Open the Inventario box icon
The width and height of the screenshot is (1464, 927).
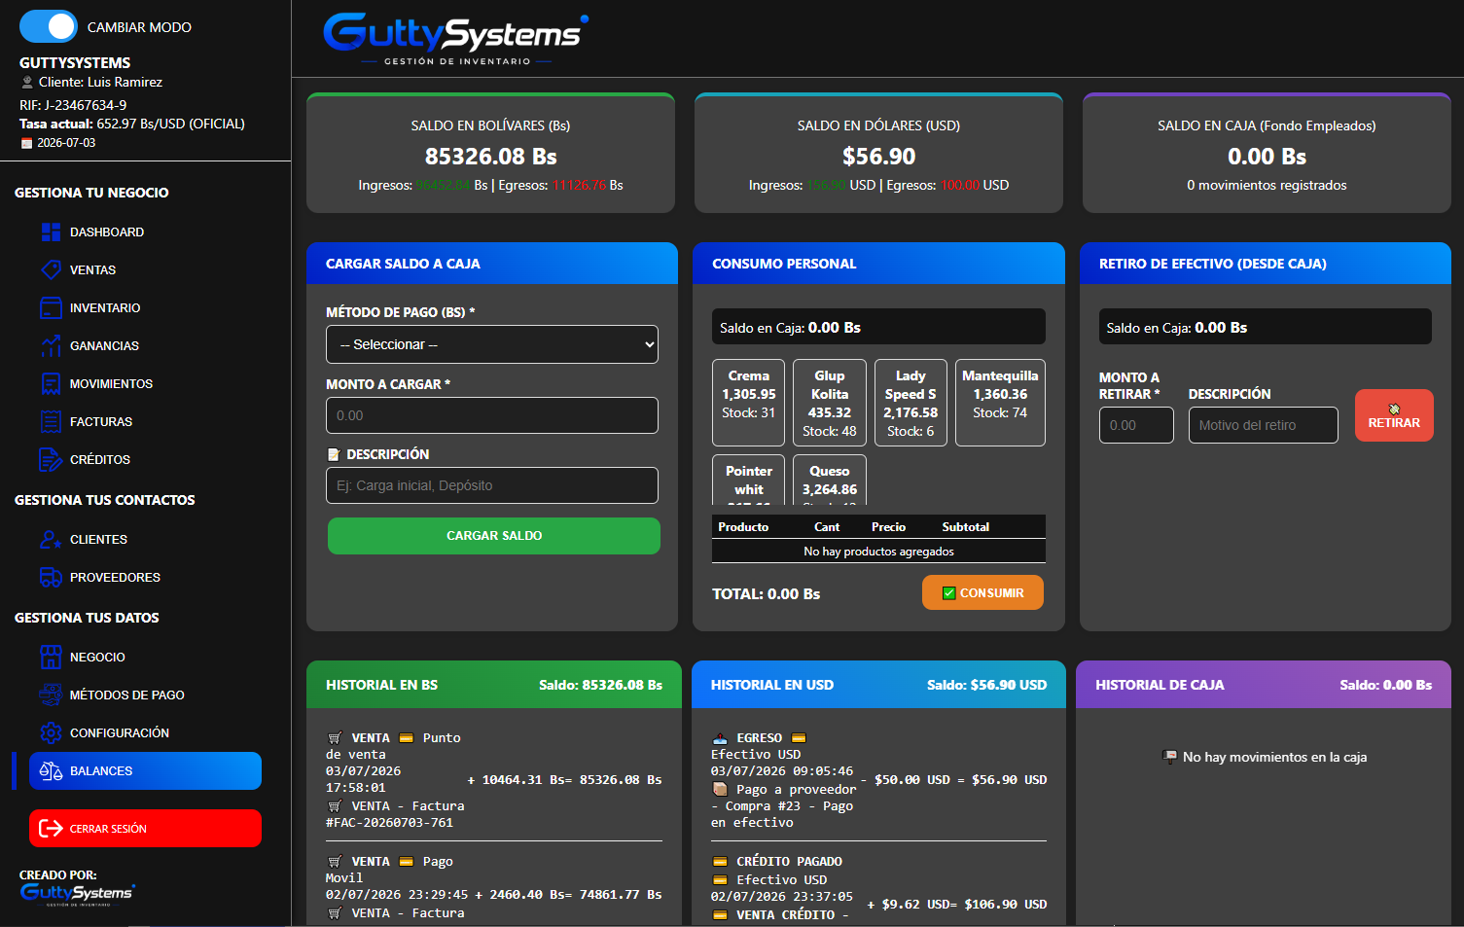pos(51,307)
